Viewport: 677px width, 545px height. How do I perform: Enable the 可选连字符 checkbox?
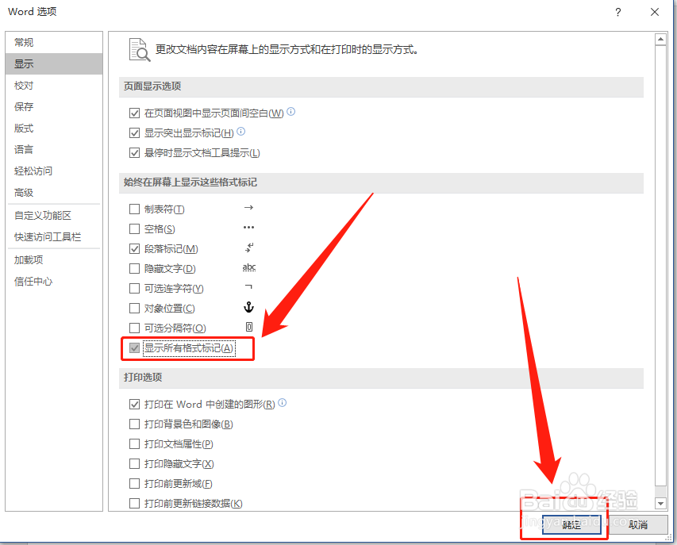pyautogui.click(x=134, y=288)
